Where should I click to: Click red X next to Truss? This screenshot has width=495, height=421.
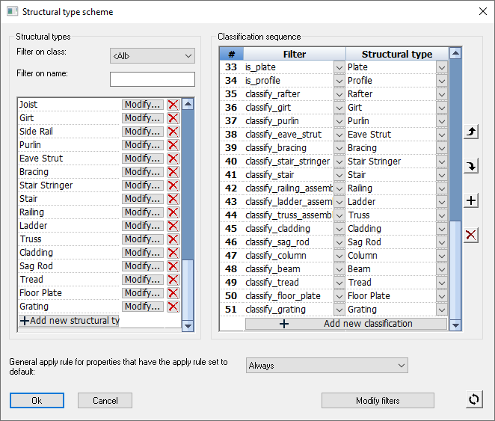pos(173,239)
